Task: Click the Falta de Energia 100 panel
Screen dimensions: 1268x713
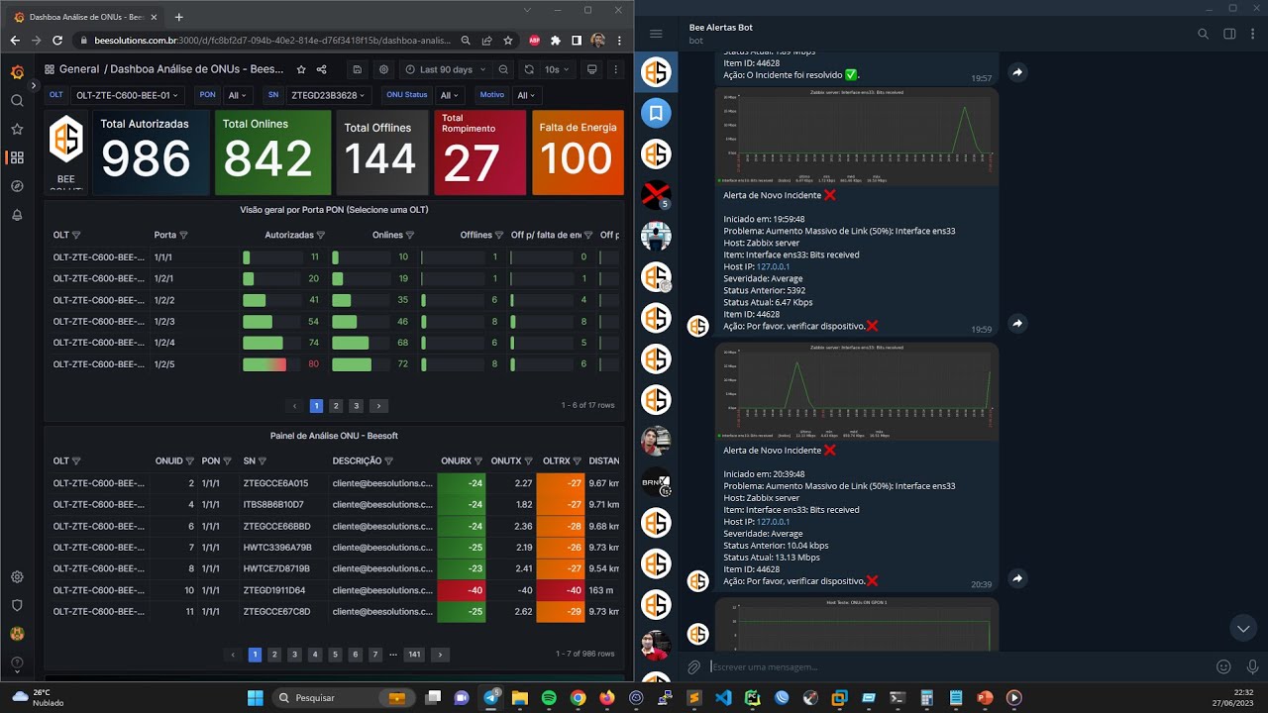Action: [578, 153]
